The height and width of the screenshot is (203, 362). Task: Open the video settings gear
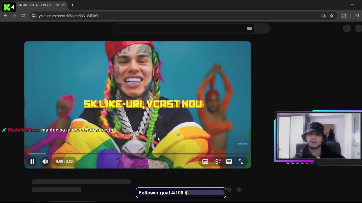[x=217, y=162]
